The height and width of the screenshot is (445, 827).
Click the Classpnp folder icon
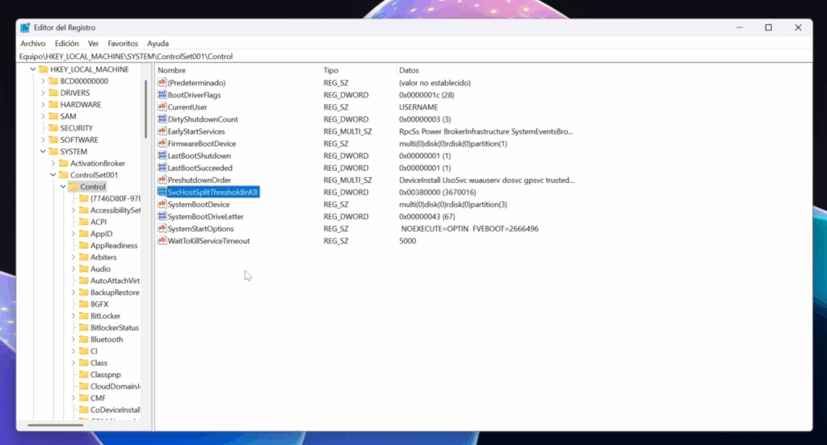(83, 374)
